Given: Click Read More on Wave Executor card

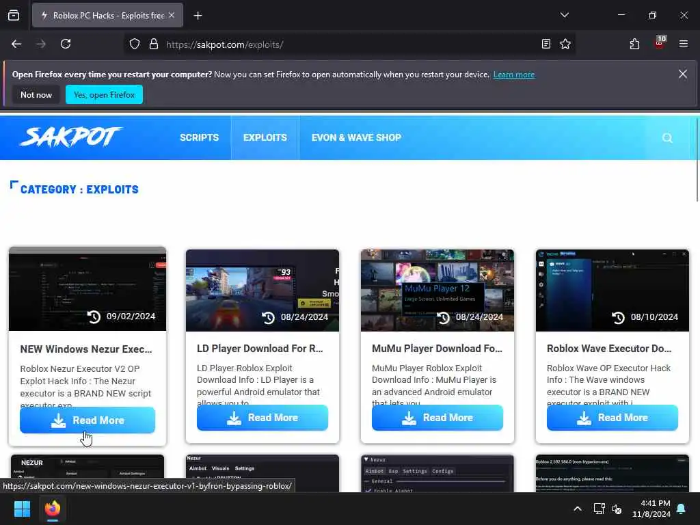Looking at the screenshot, I should (612, 418).
